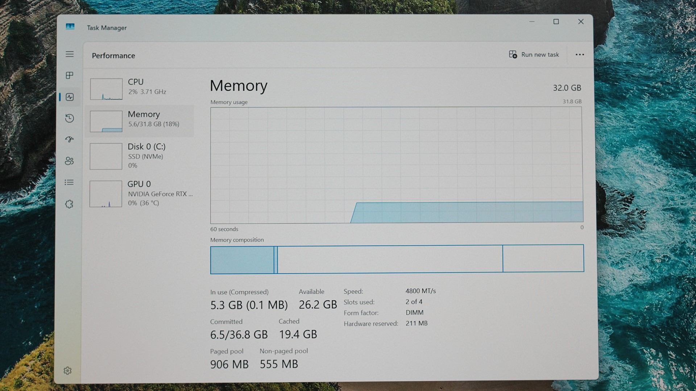Open the Services page
Image resolution: width=696 pixels, height=391 pixels.
[70, 204]
